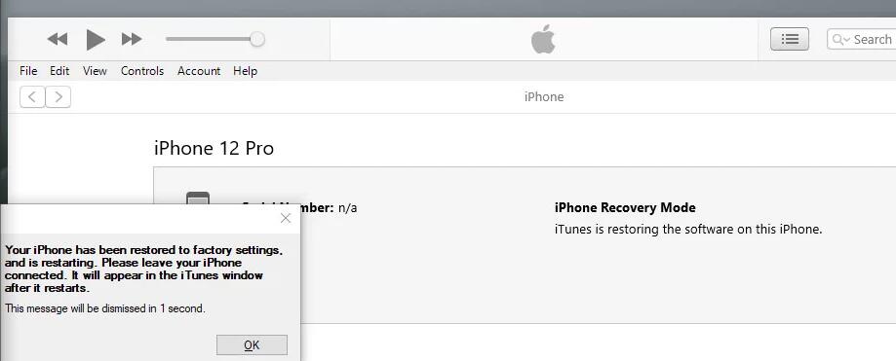Click the volume slider knob
The width and height of the screenshot is (896, 361).
(x=257, y=39)
